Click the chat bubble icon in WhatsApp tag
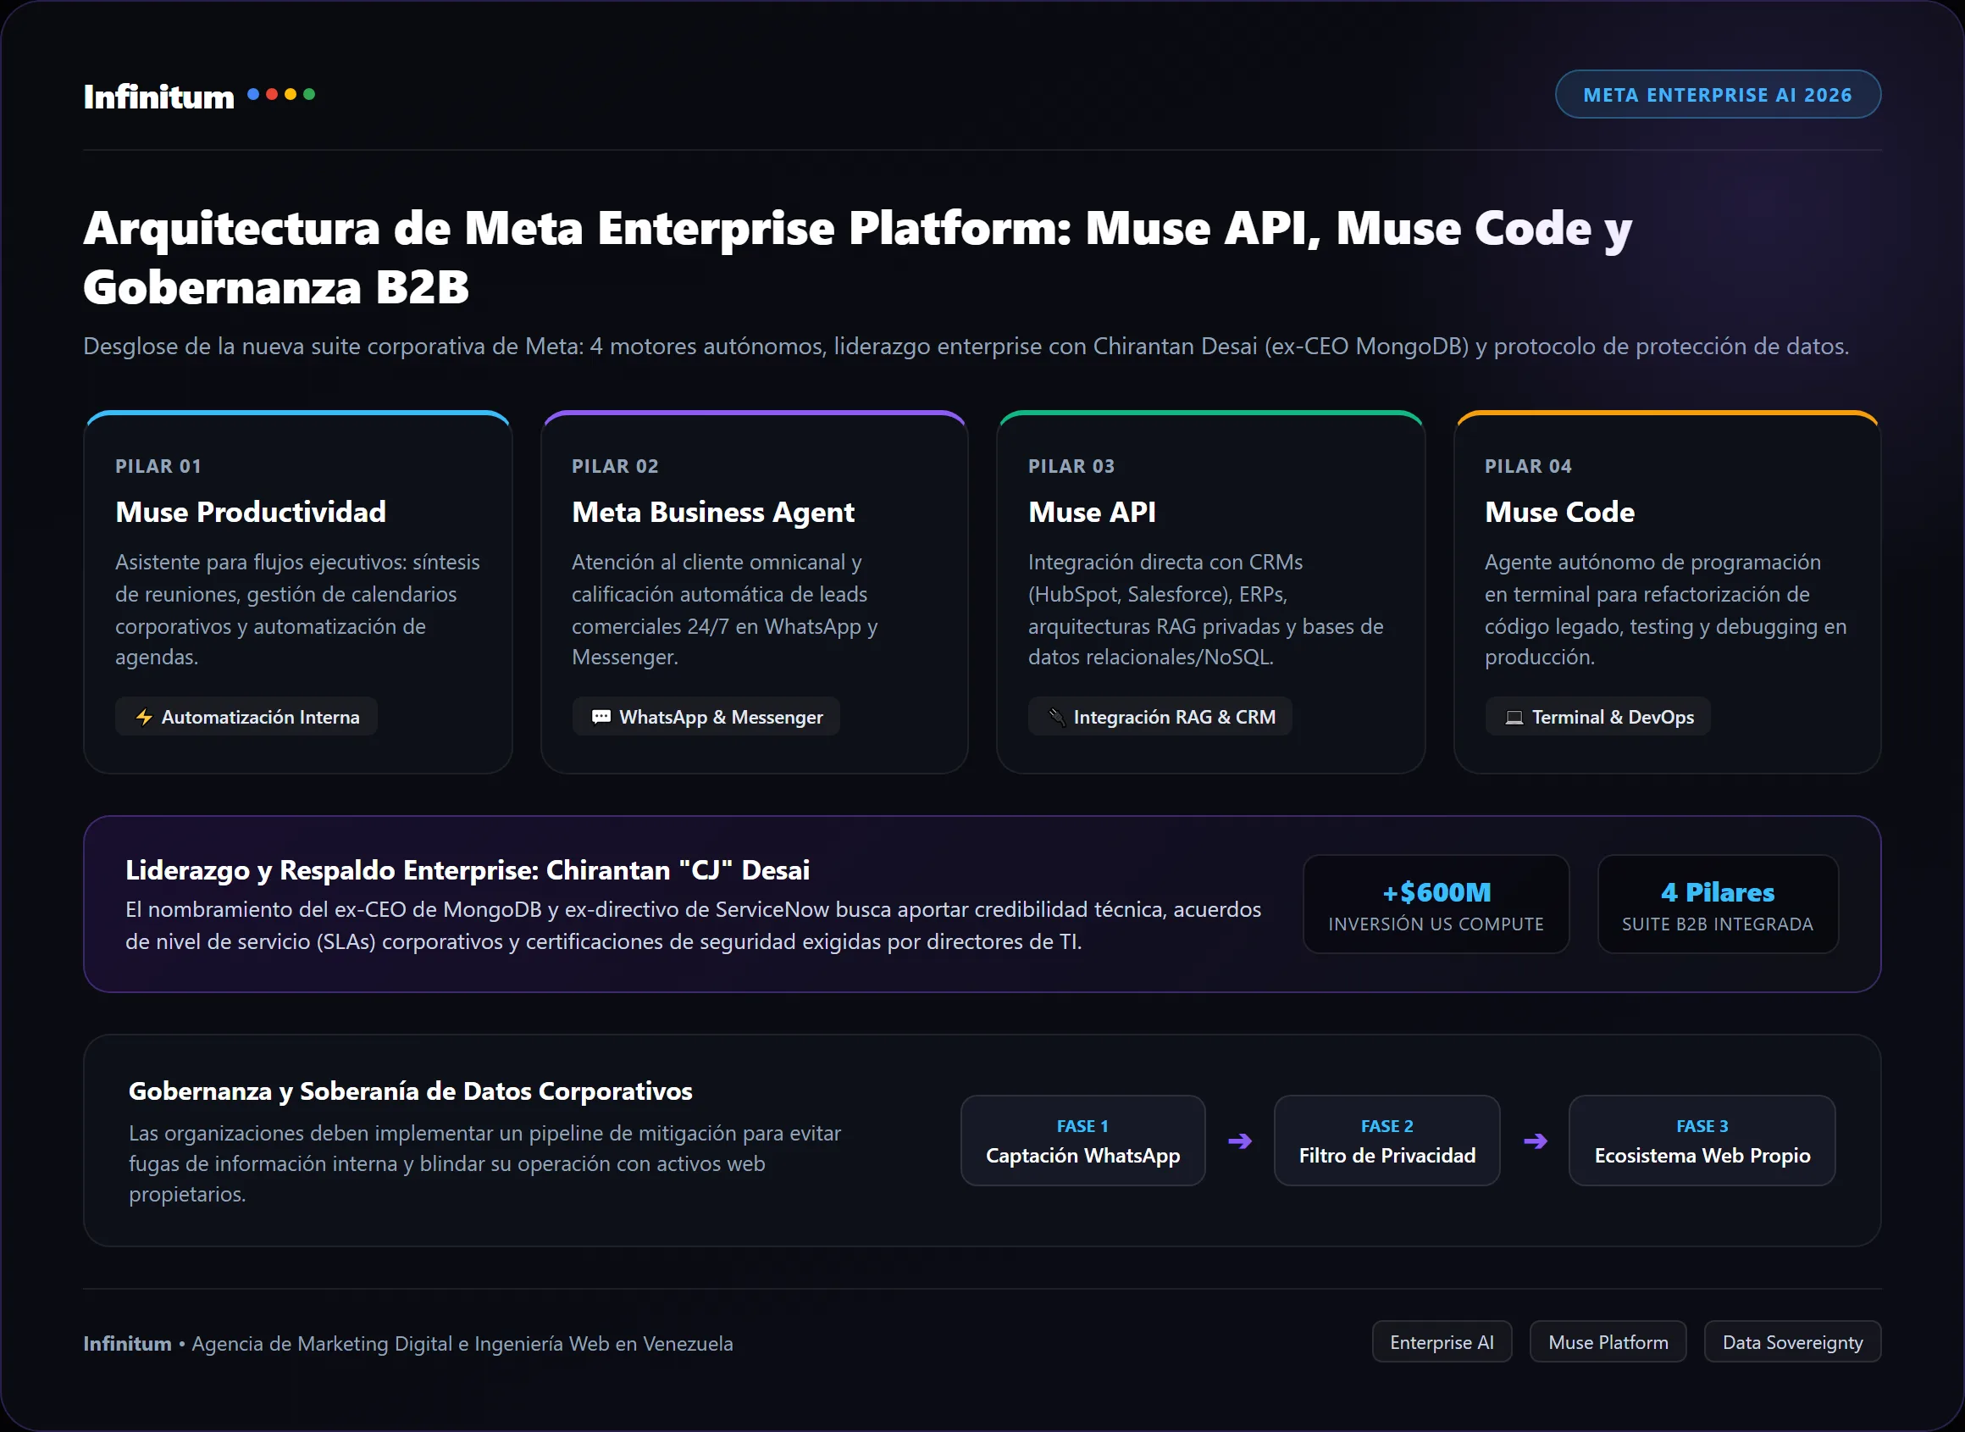This screenshot has height=1432, width=1965. click(601, 717)
